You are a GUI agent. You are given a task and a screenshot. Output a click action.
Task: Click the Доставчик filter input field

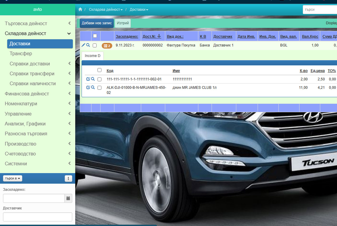click(x=37, y=217)
